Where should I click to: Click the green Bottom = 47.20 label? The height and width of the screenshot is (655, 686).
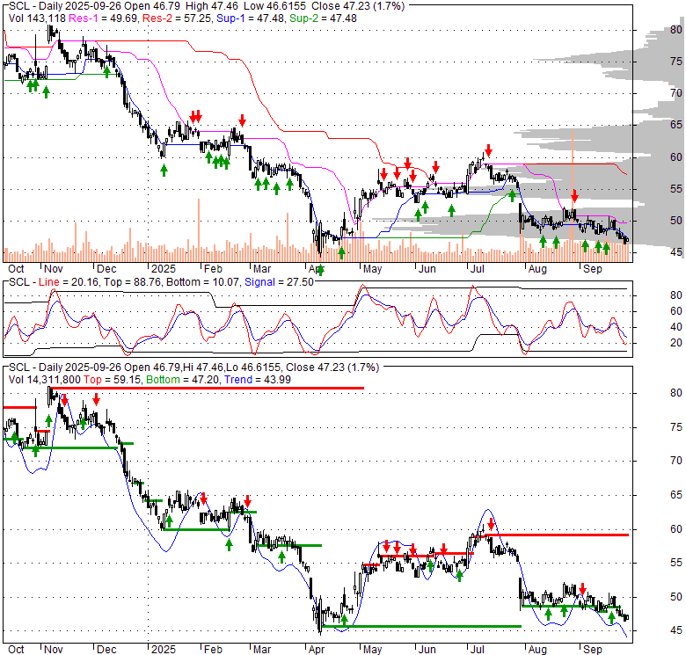click(x=182, y=380)
